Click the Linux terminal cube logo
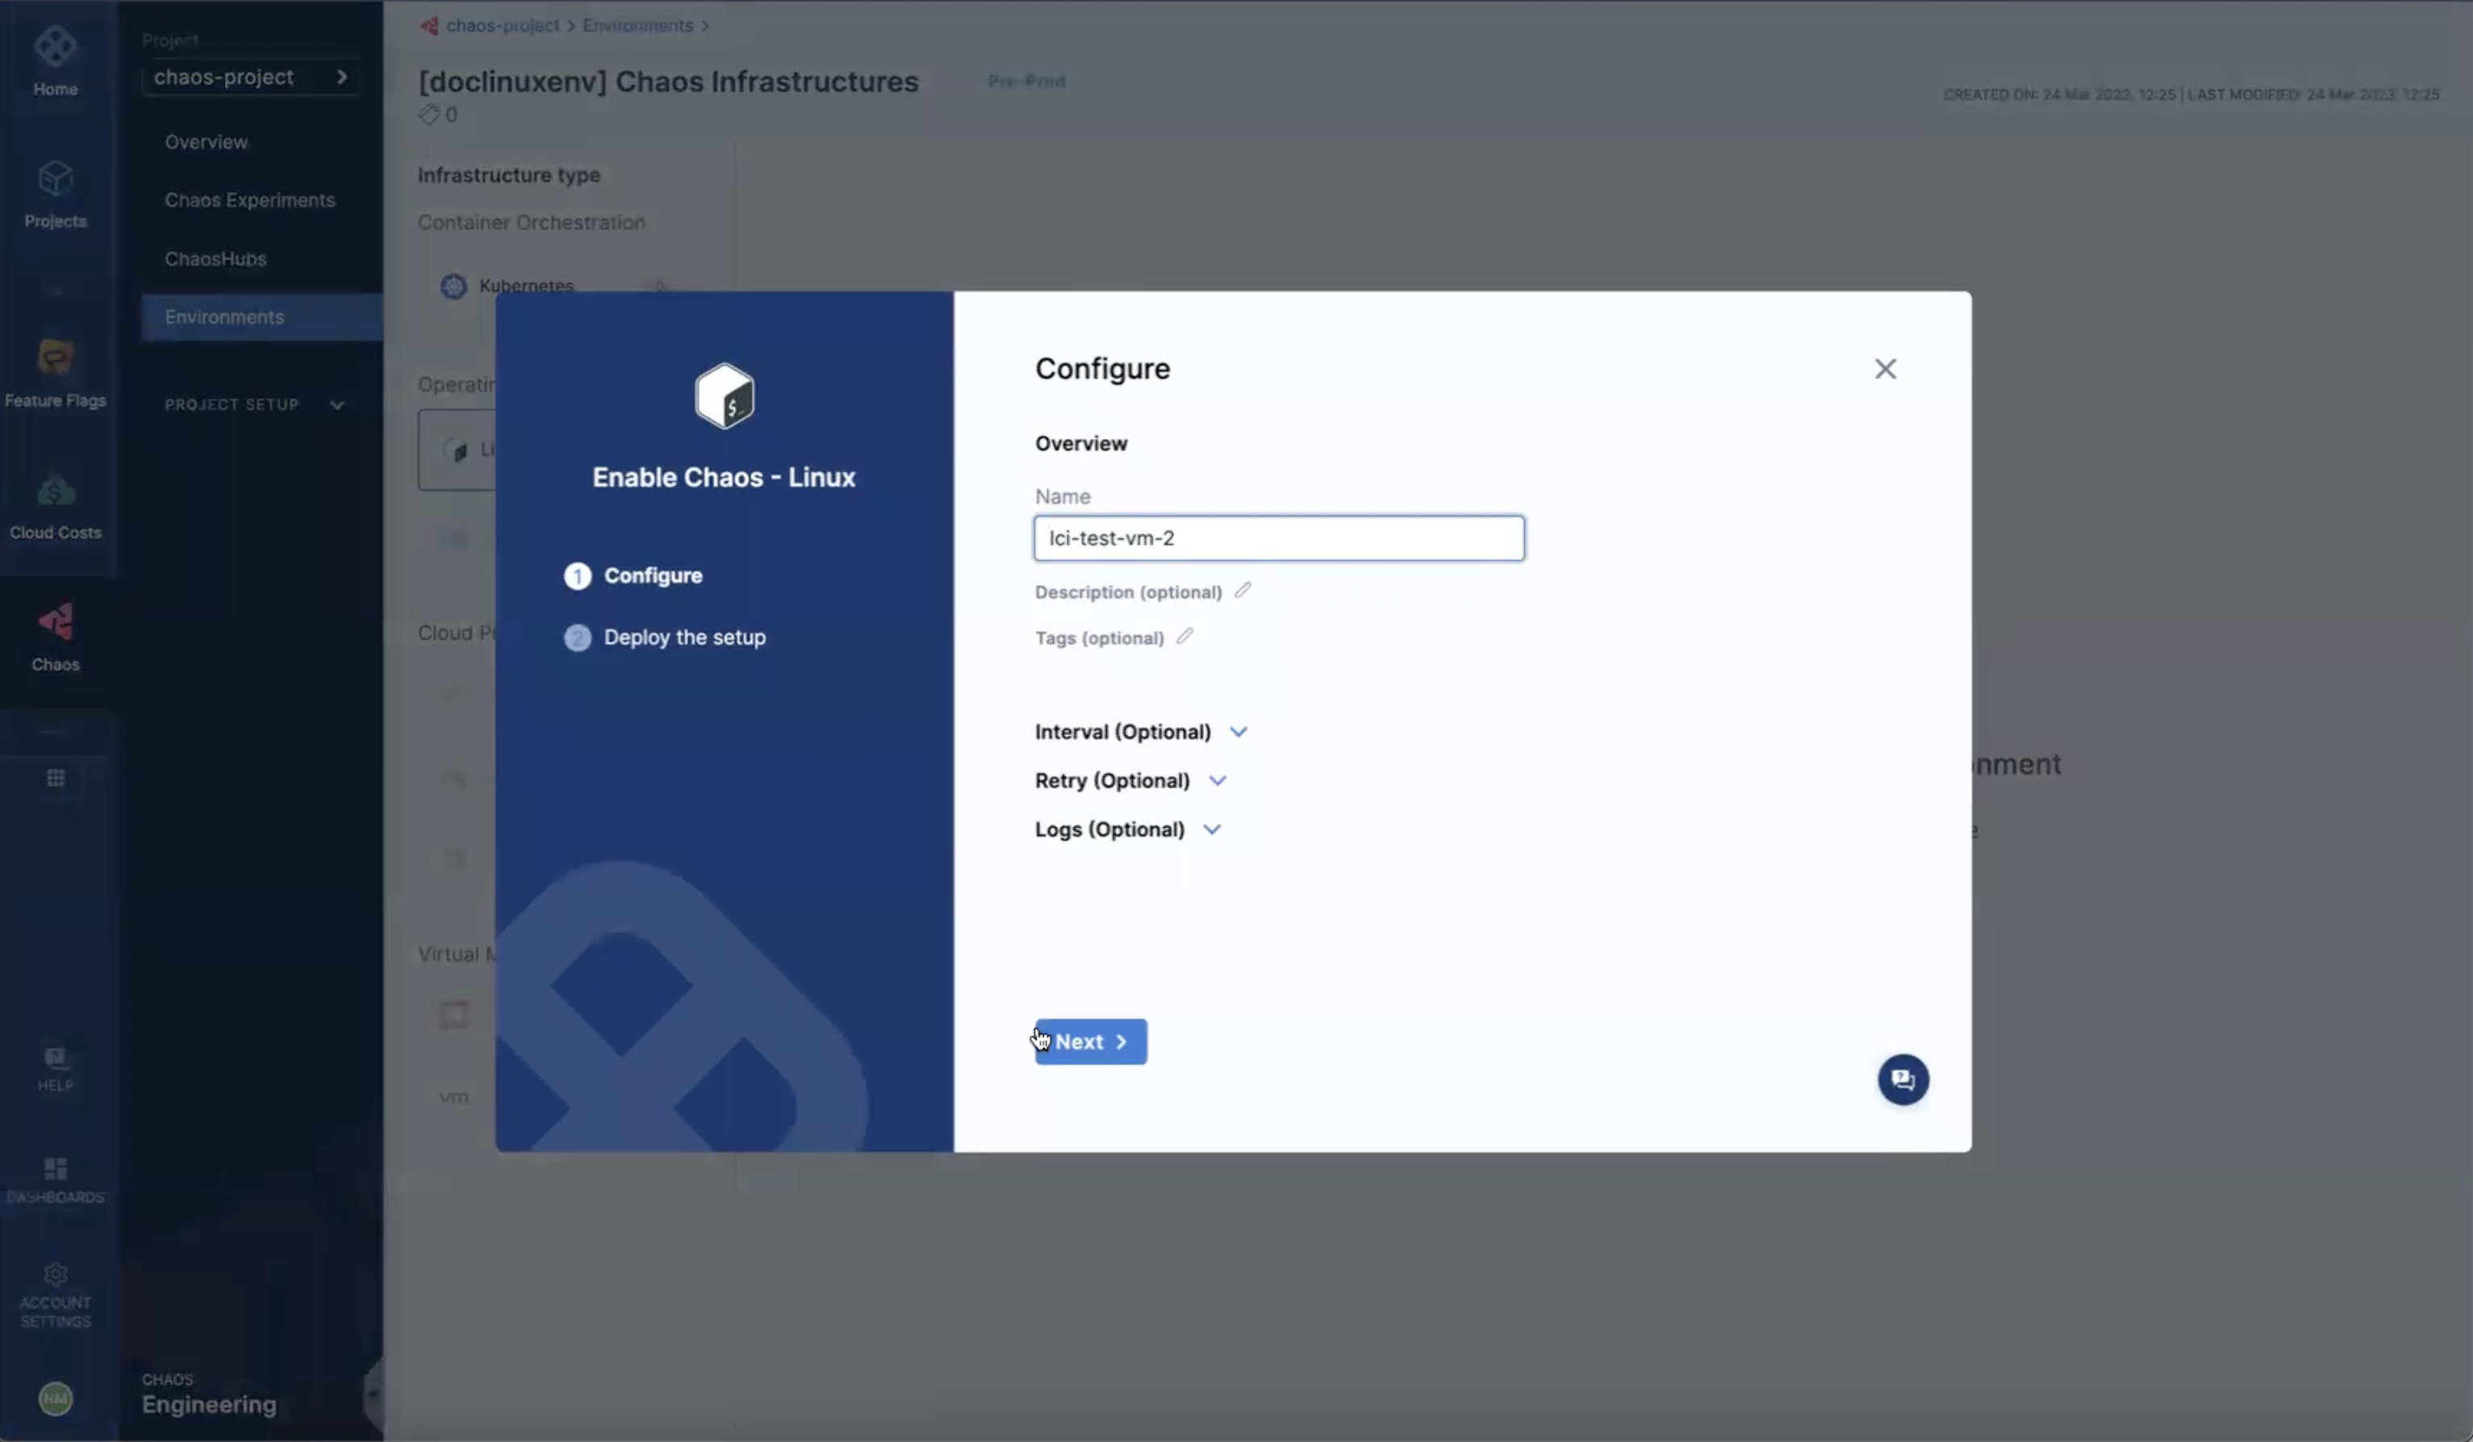The width and height of the screenshot is (2473, 1442). coord(725,396)
